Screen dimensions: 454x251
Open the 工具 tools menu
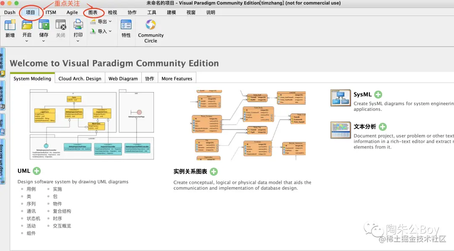point(152,13)
